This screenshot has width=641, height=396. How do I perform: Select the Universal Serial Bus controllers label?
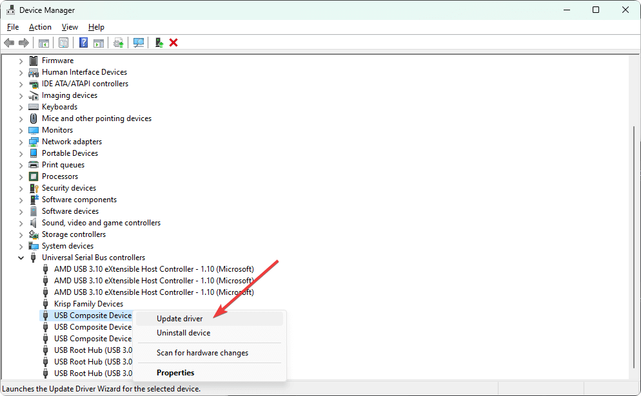click(94, 258)
